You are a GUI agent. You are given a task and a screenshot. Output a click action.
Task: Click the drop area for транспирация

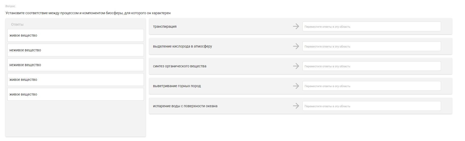click(371, 26)
